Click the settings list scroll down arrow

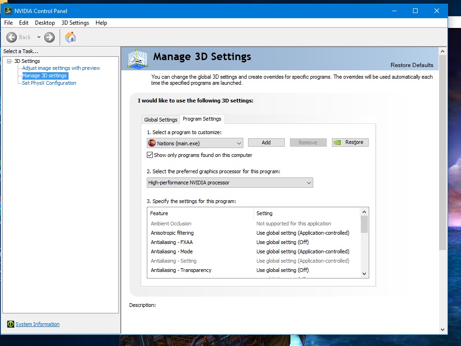point(364,273)
